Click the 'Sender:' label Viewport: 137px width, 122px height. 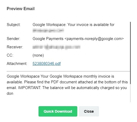pos(13,39)
